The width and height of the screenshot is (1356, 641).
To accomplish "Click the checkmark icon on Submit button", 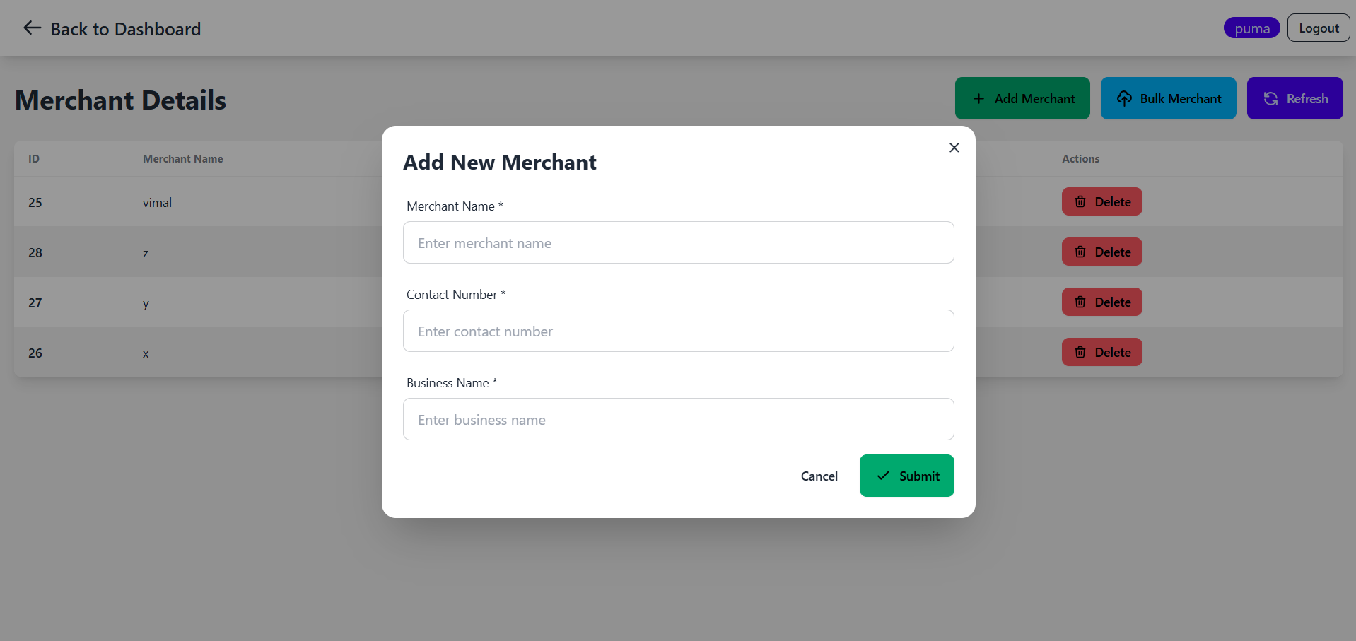I will [x=882, y=476].
